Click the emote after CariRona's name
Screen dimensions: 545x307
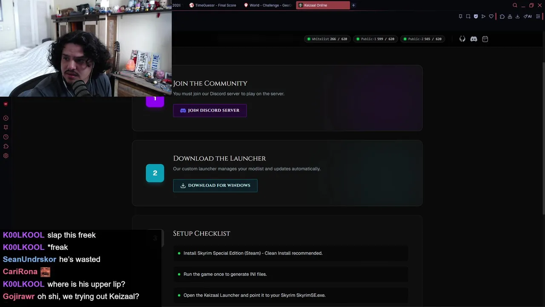[45, 272]
